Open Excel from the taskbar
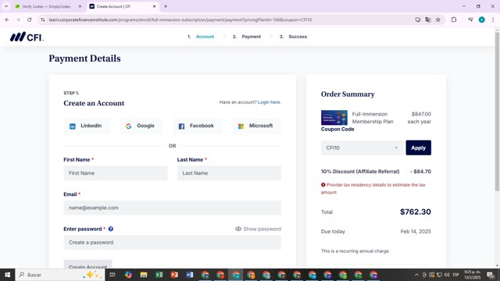This screenshot has height=281, width=500. [159, 275]
